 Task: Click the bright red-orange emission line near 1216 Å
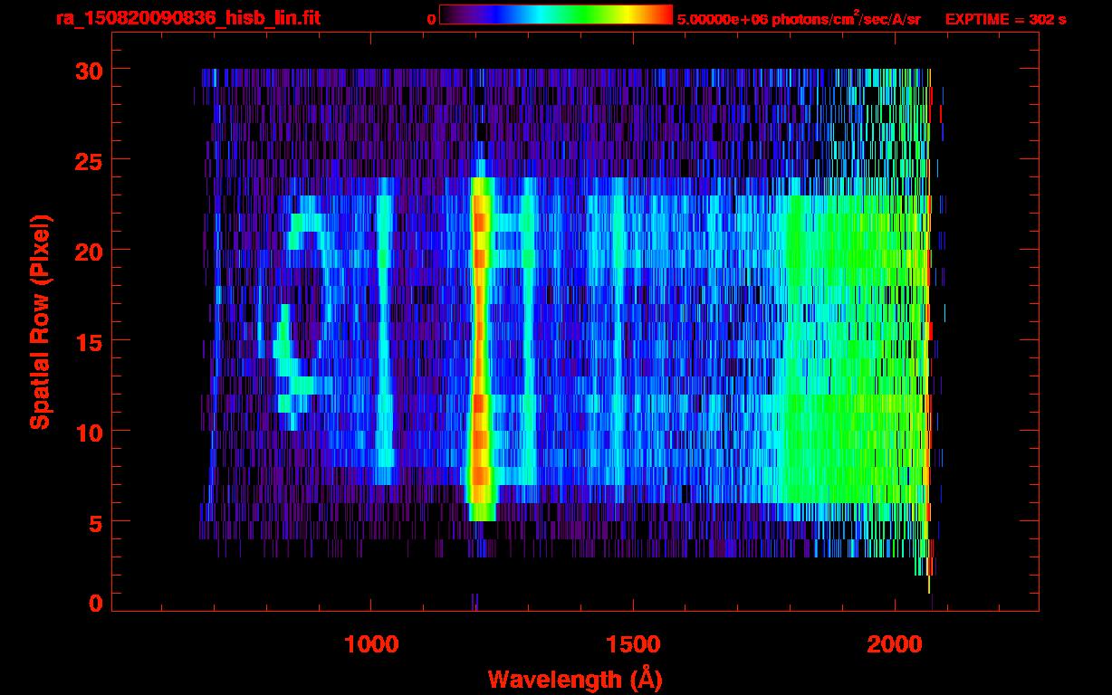[480, 339]
